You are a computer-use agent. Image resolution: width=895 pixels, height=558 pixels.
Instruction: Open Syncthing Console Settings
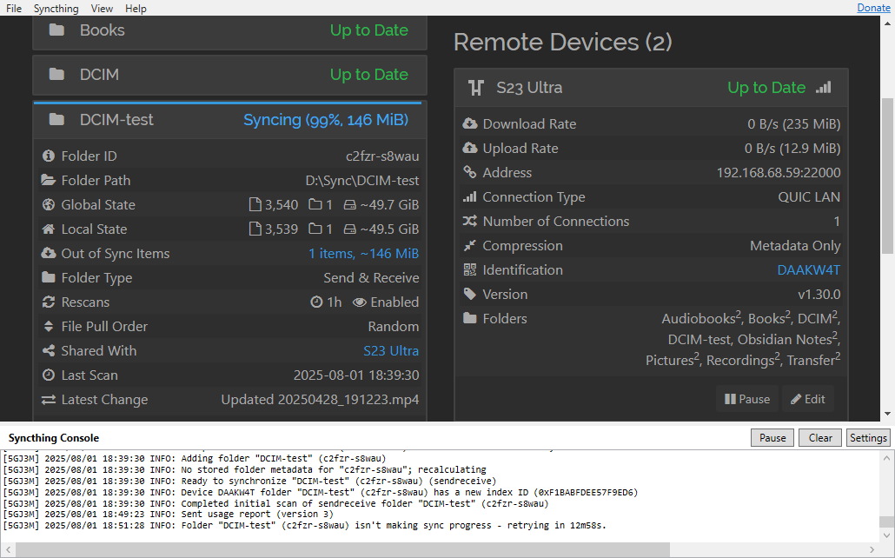click(x=868, y=437)
